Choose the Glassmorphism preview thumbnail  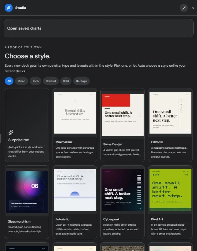point(27,192)
